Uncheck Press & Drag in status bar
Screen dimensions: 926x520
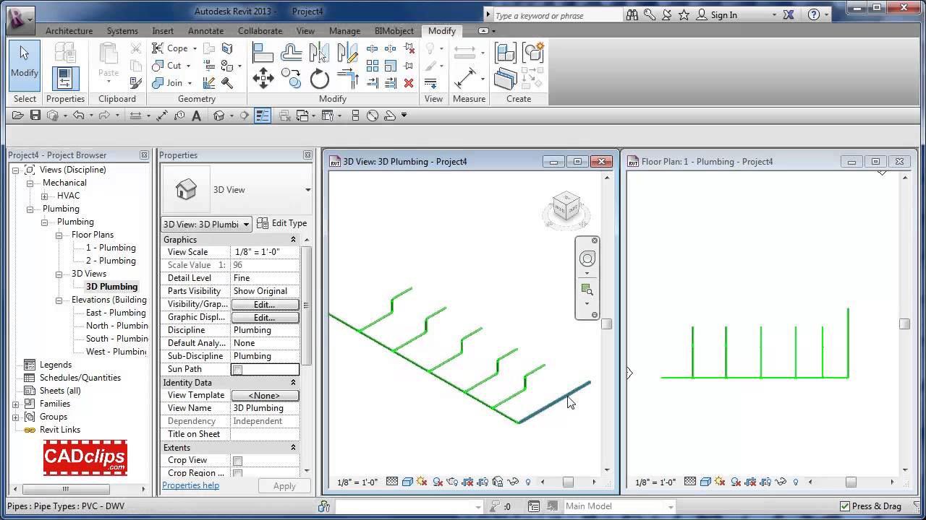point(845,506)
